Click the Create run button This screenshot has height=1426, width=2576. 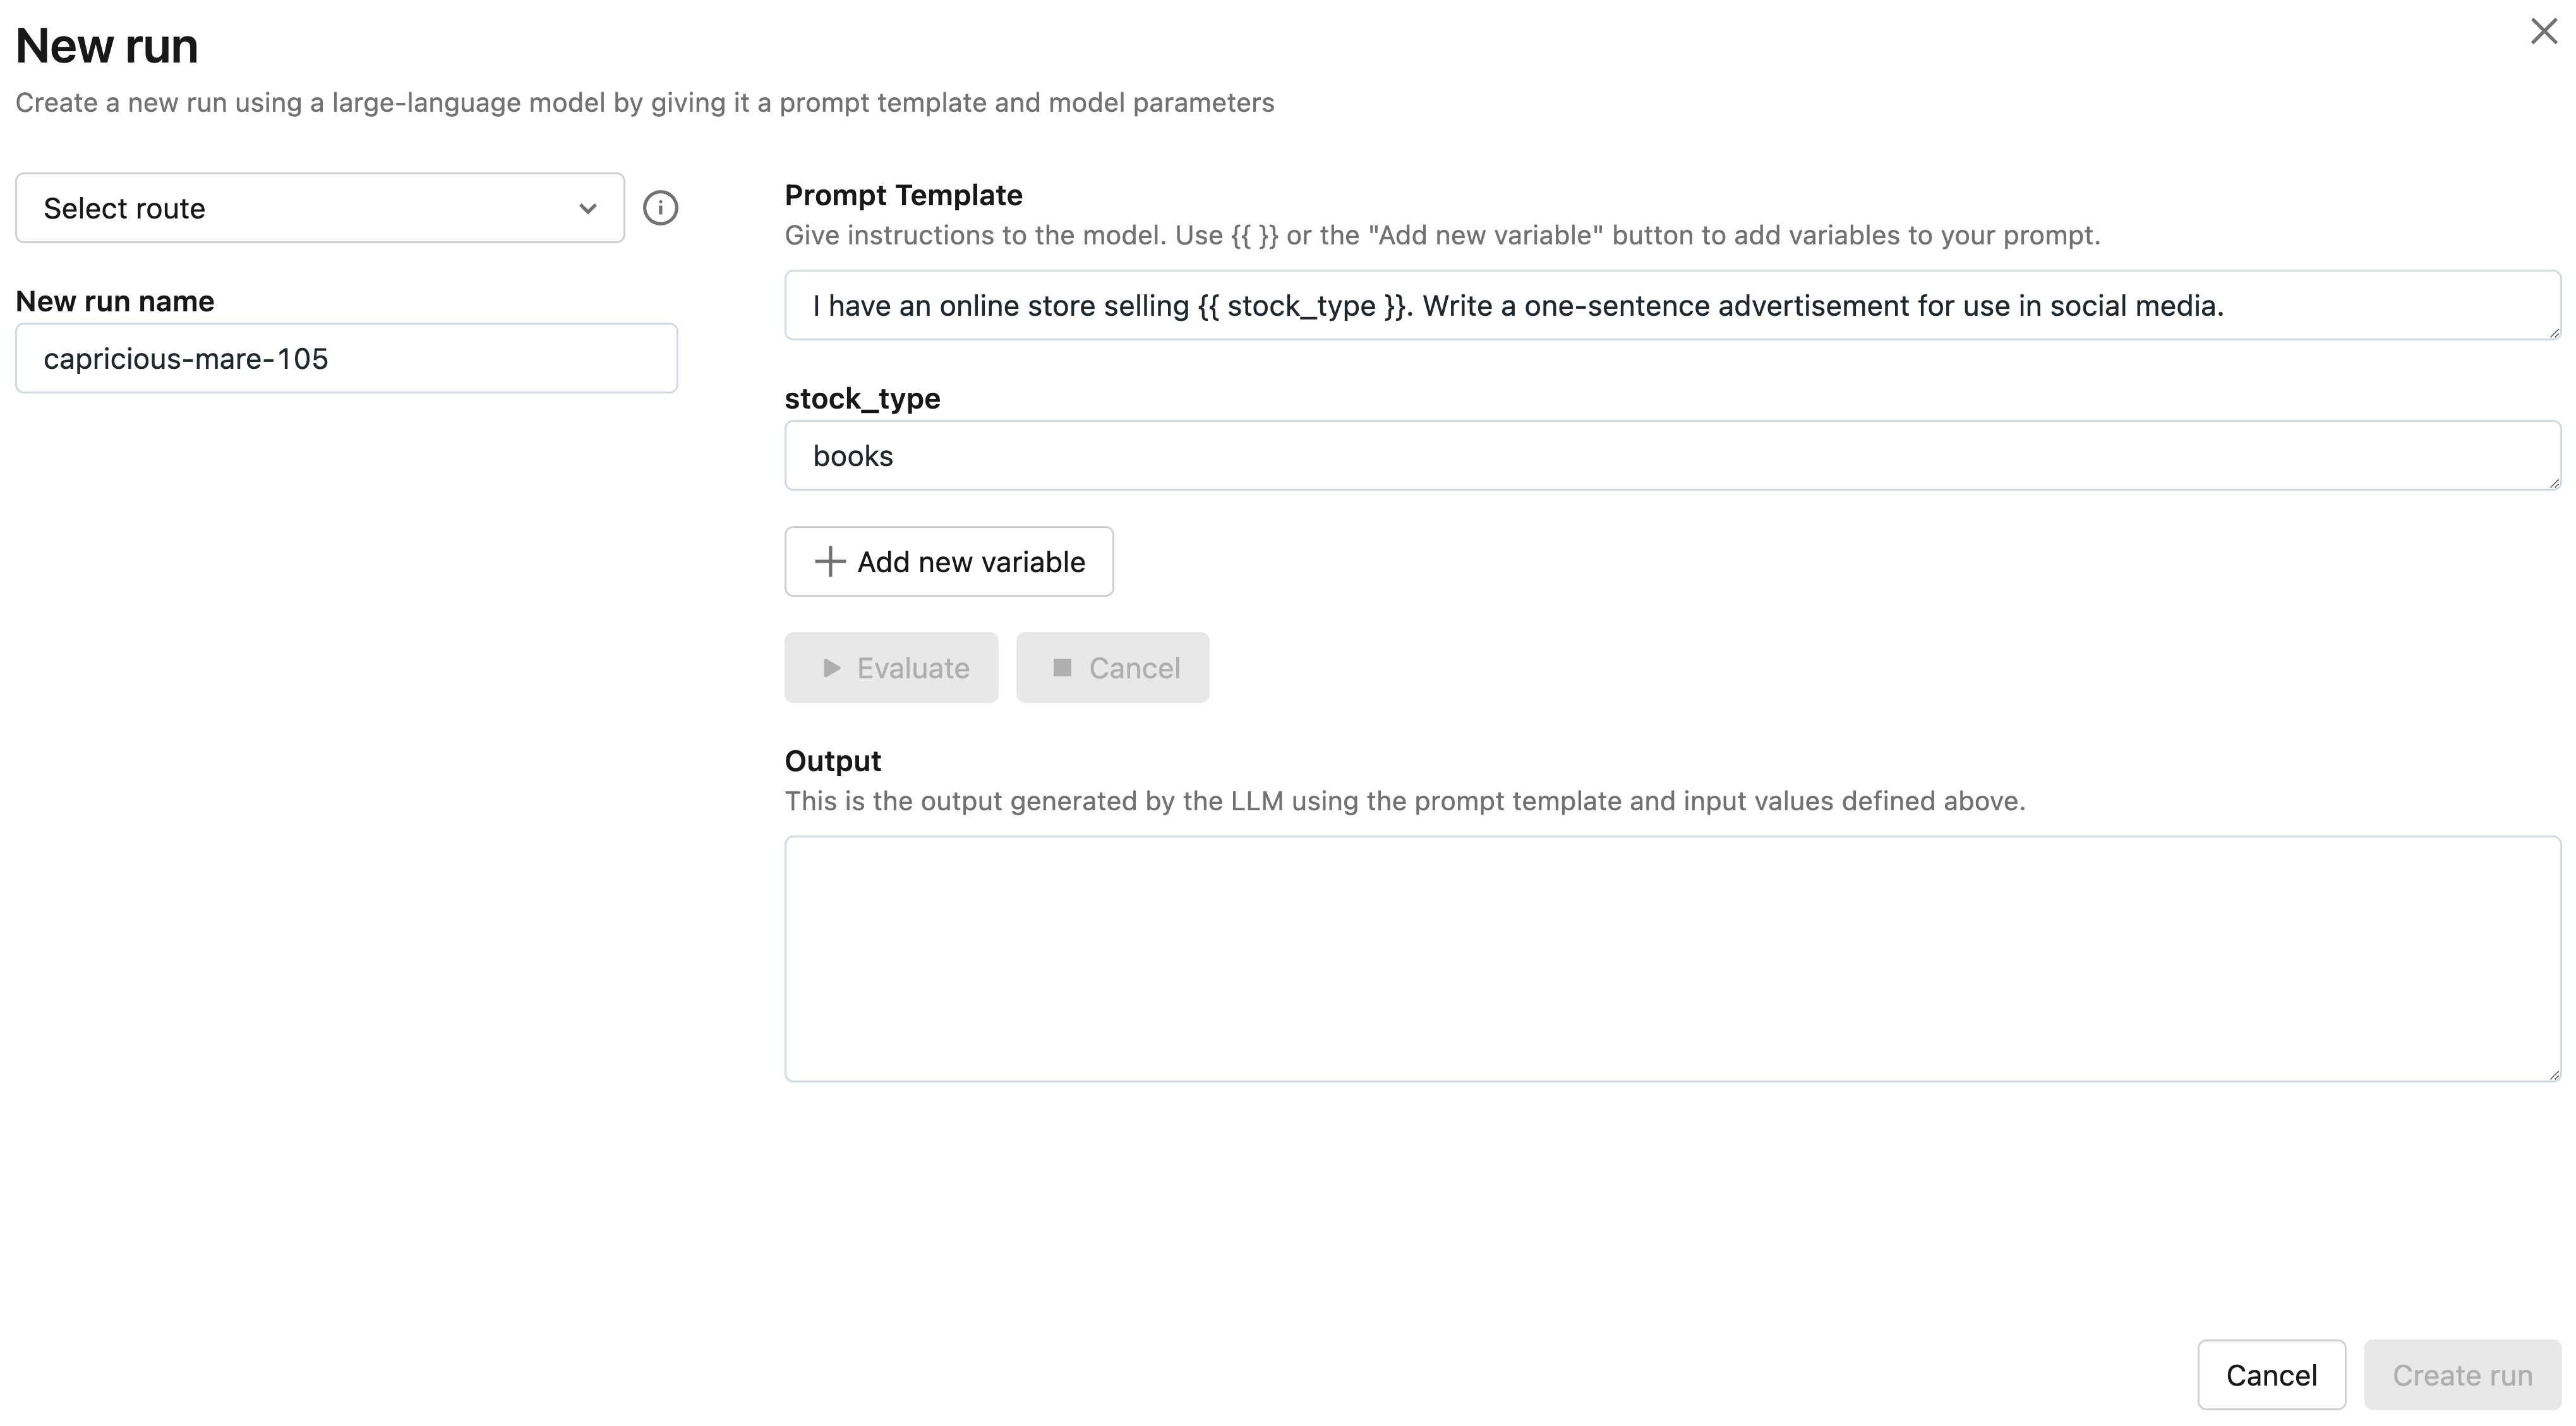click(2462, 1375)
